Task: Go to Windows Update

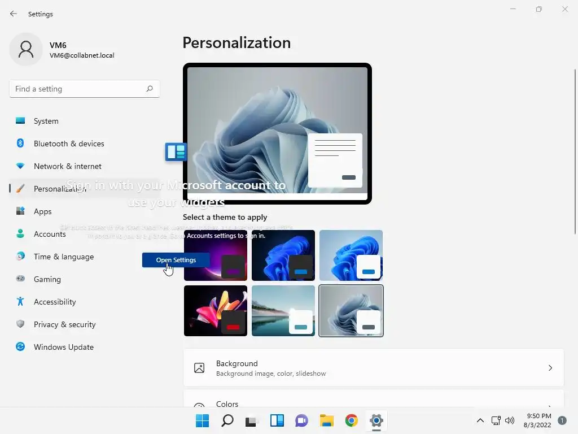Action: 85,346
